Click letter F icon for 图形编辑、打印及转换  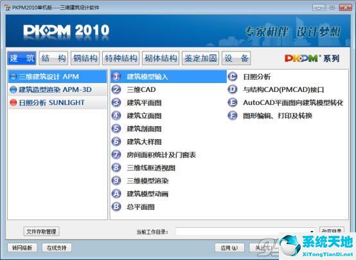coord(232,116)
